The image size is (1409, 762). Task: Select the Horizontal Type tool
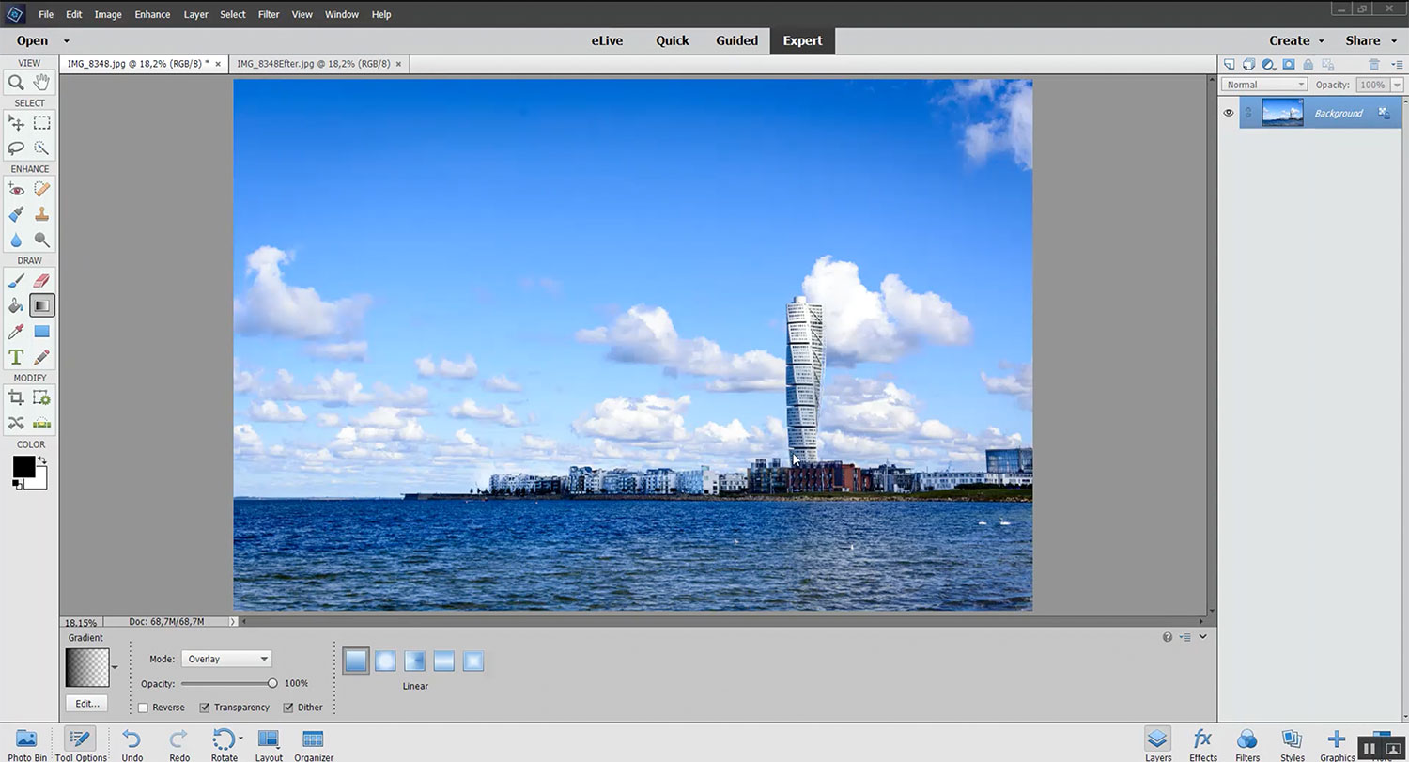pos(16,357)
